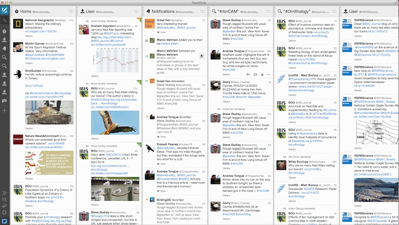Click Gerry's Cambs ROUGH LEGGED BUZZARD tweet
The height and width of the screenshot is (225, 399).
[240, 92]
